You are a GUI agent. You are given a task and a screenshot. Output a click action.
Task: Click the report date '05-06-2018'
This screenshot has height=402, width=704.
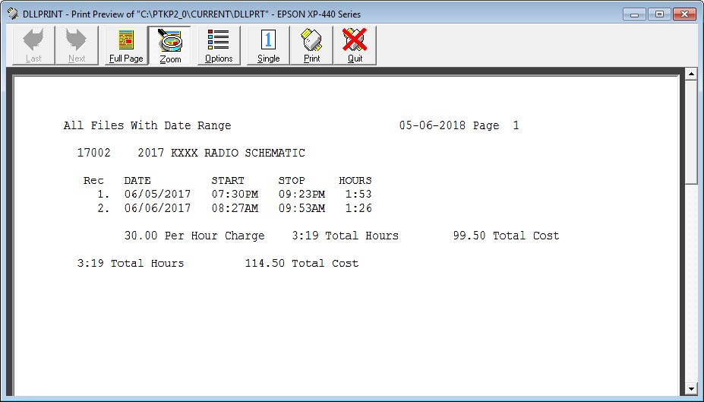coord(432,125)
